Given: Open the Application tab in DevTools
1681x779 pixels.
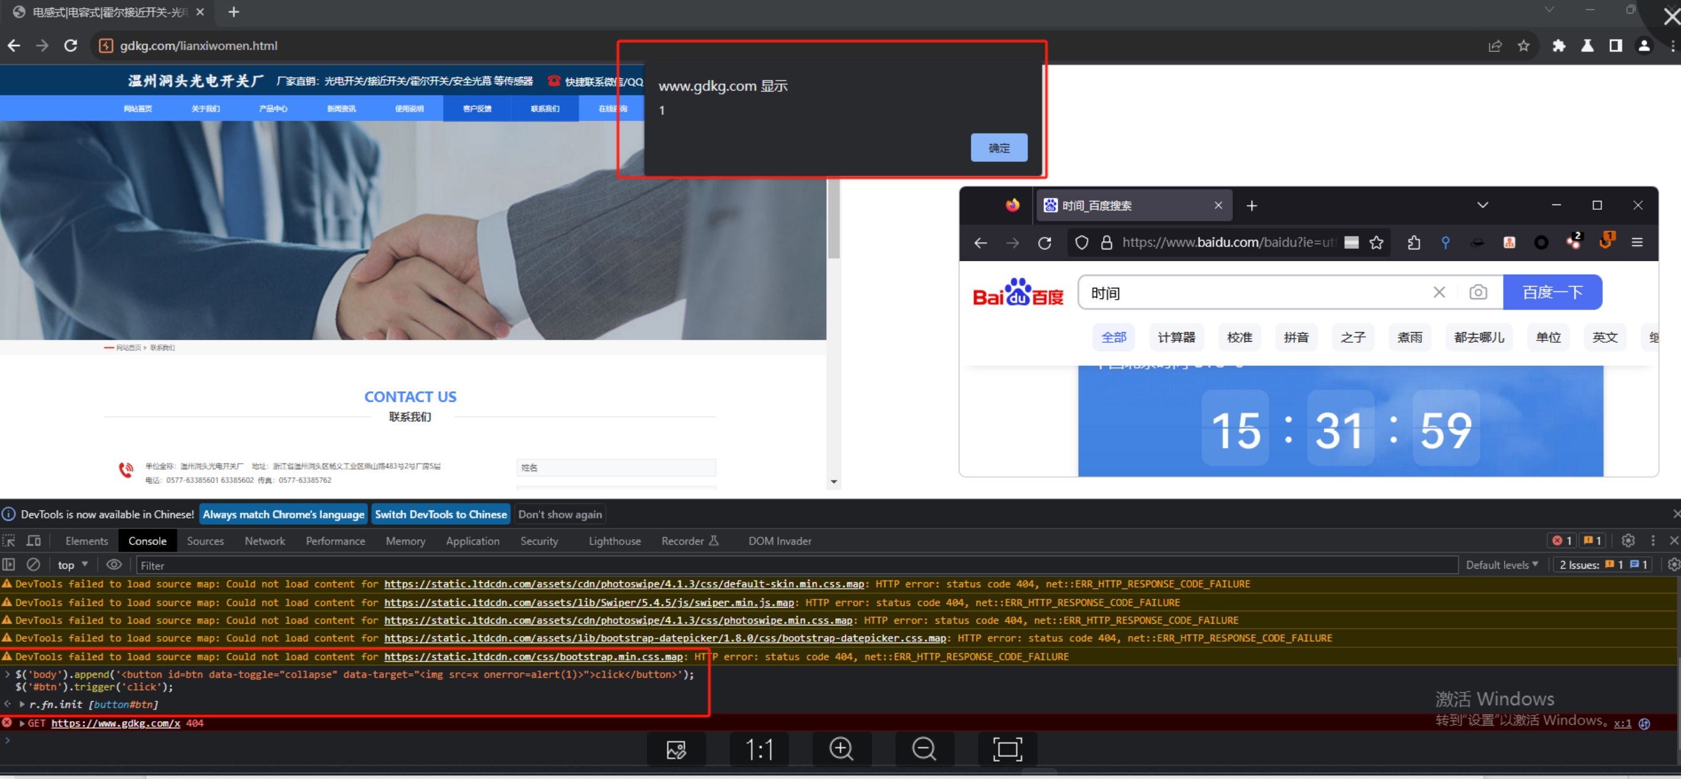Looking at the screenshot, I should tap(473, 540).
